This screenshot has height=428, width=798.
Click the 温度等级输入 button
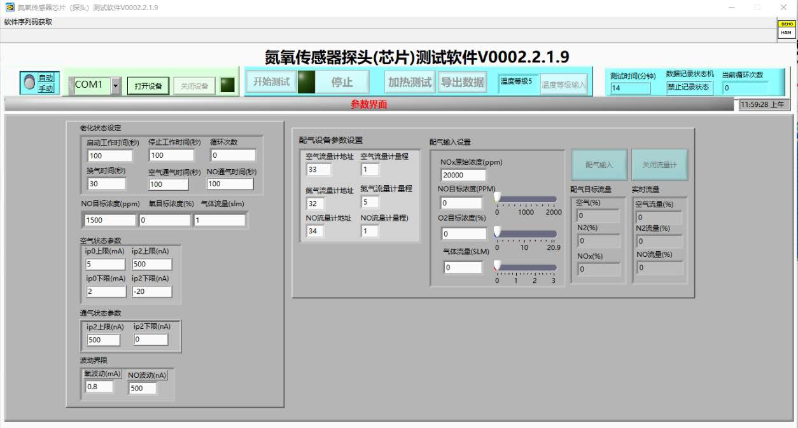(564, 85)
